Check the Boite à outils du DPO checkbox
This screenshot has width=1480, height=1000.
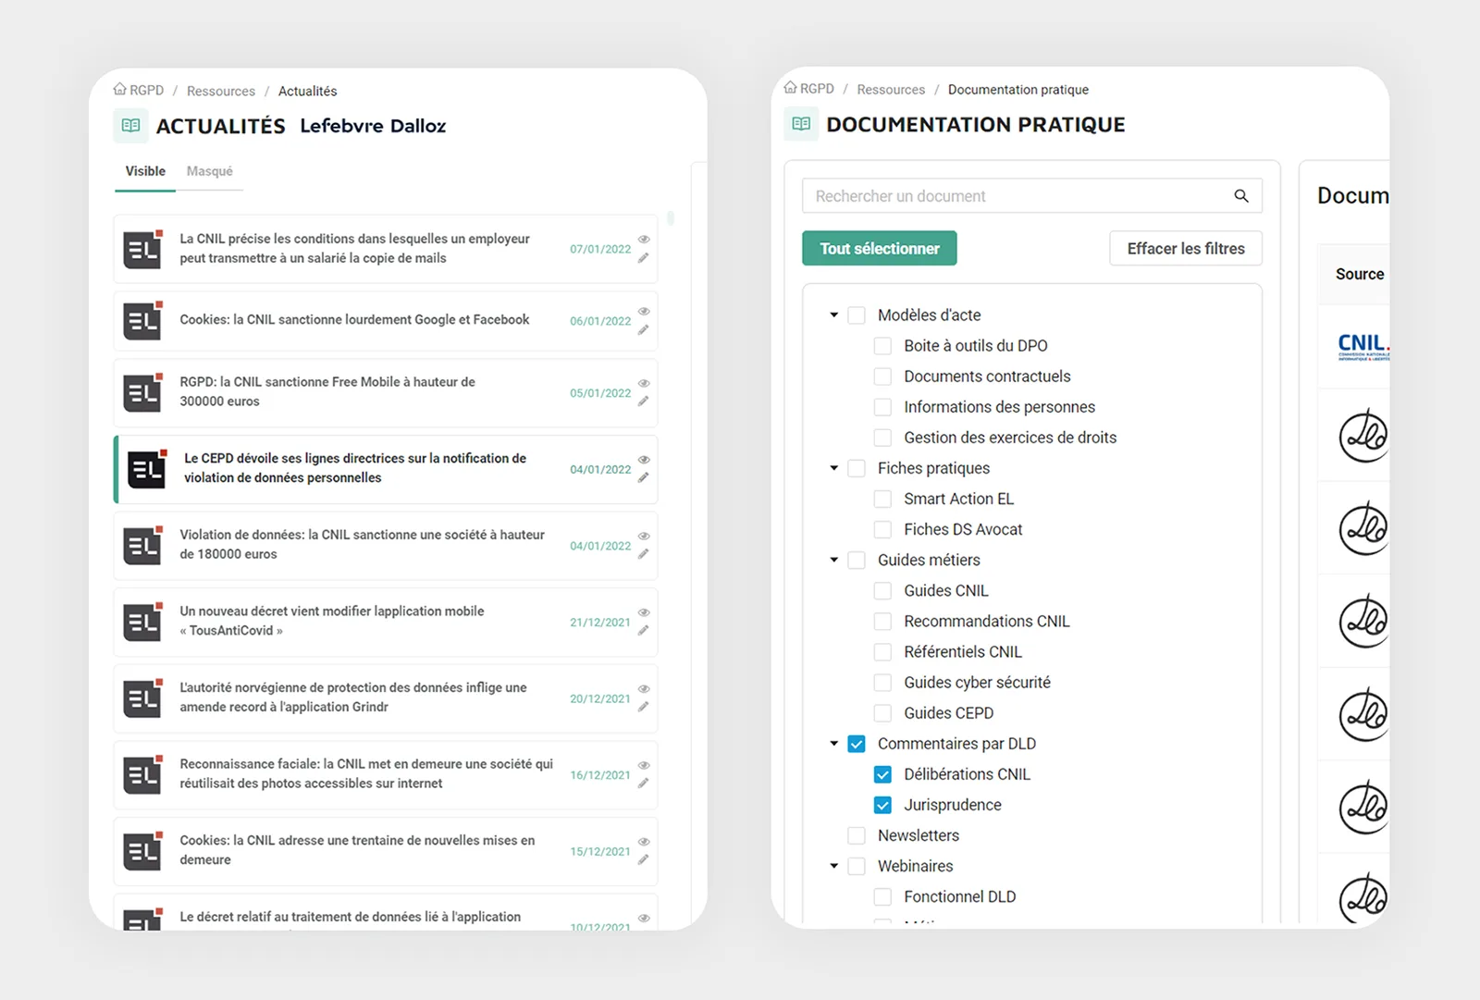point(883,346)
